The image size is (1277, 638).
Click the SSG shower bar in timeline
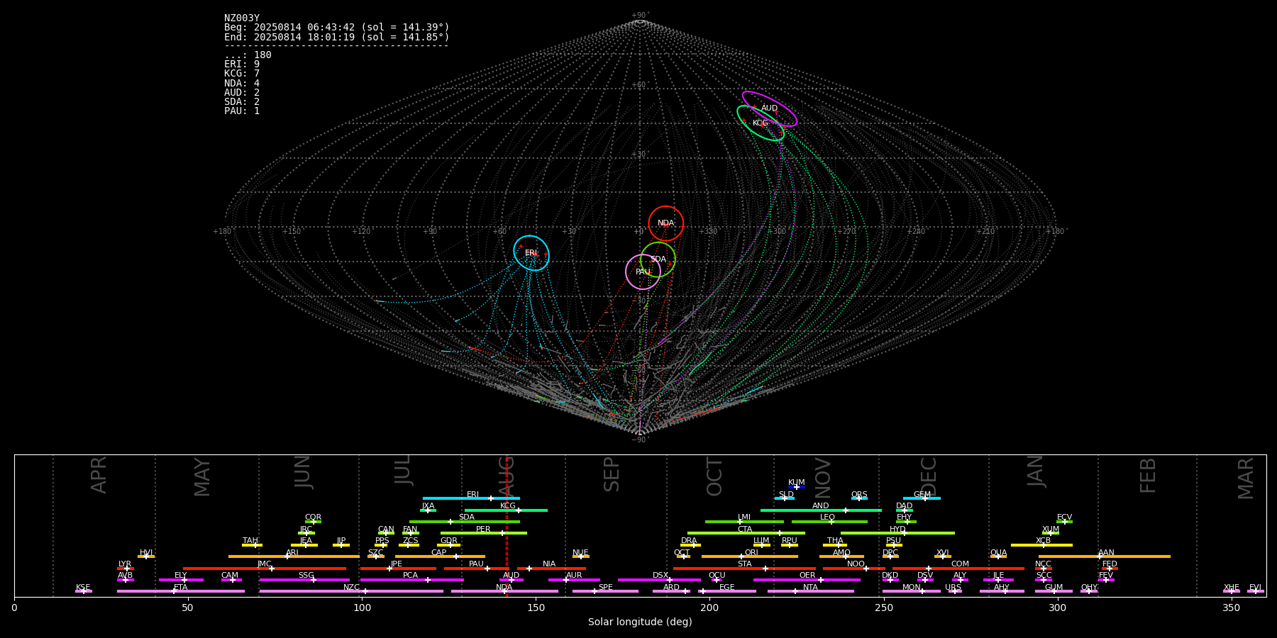tap(304, 580)
